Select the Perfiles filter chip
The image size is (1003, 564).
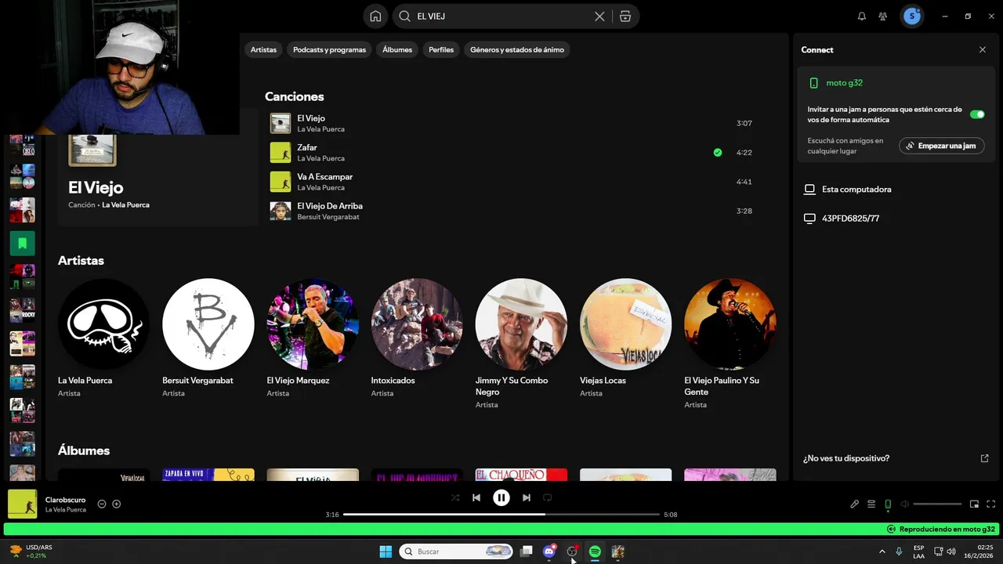[441, 49]
